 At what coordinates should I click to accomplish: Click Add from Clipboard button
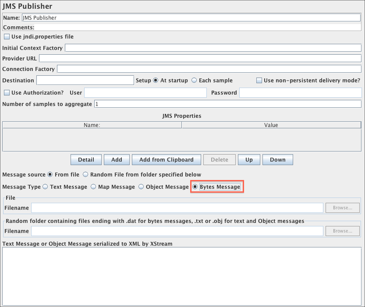(166, 160)
